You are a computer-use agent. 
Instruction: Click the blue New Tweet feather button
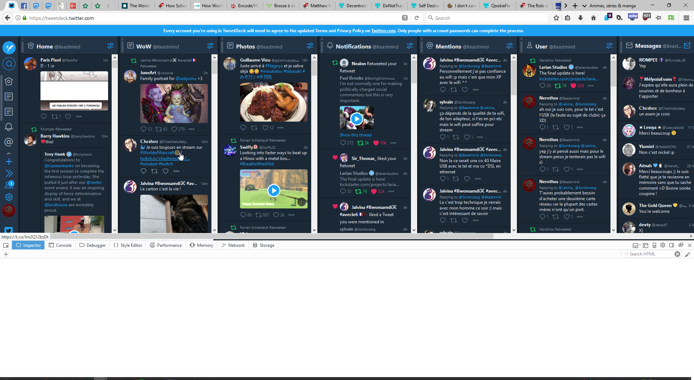point(9,47)
